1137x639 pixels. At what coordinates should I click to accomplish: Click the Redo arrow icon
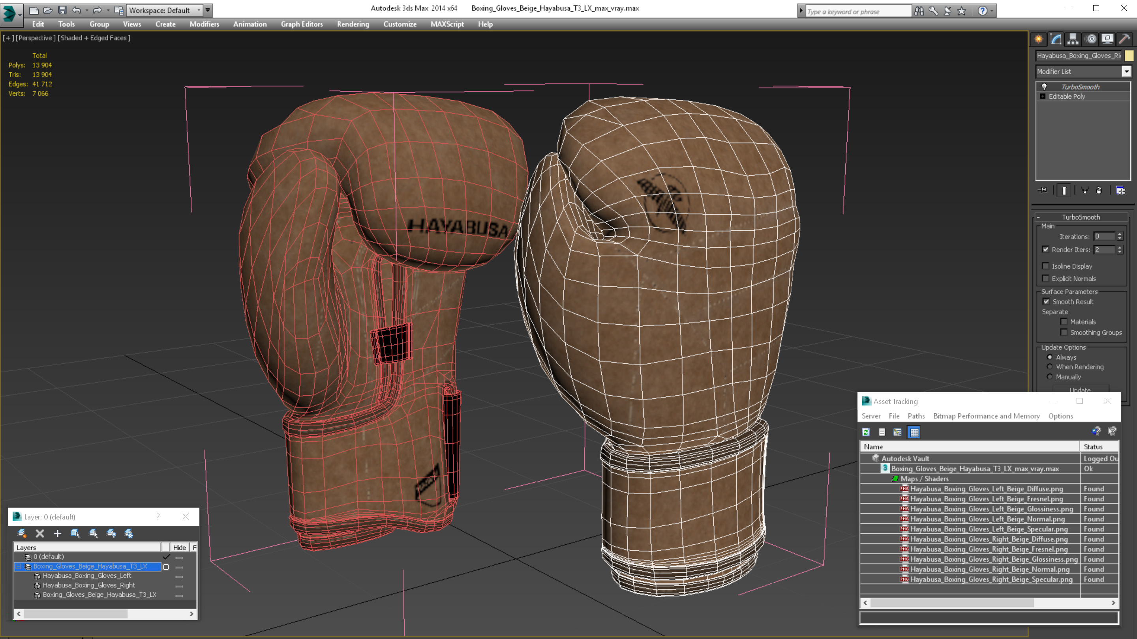click(98, 10)
